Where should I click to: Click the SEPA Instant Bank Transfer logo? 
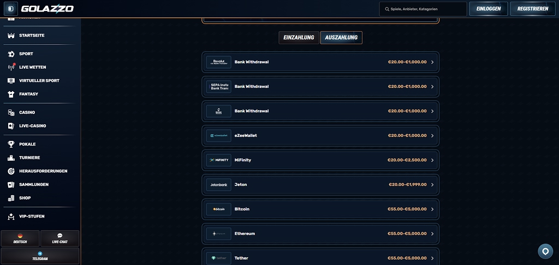(x=218, y=87)
